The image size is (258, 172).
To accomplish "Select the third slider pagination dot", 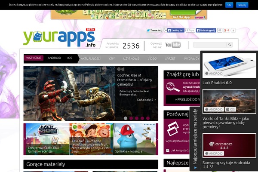I will 137,118.
